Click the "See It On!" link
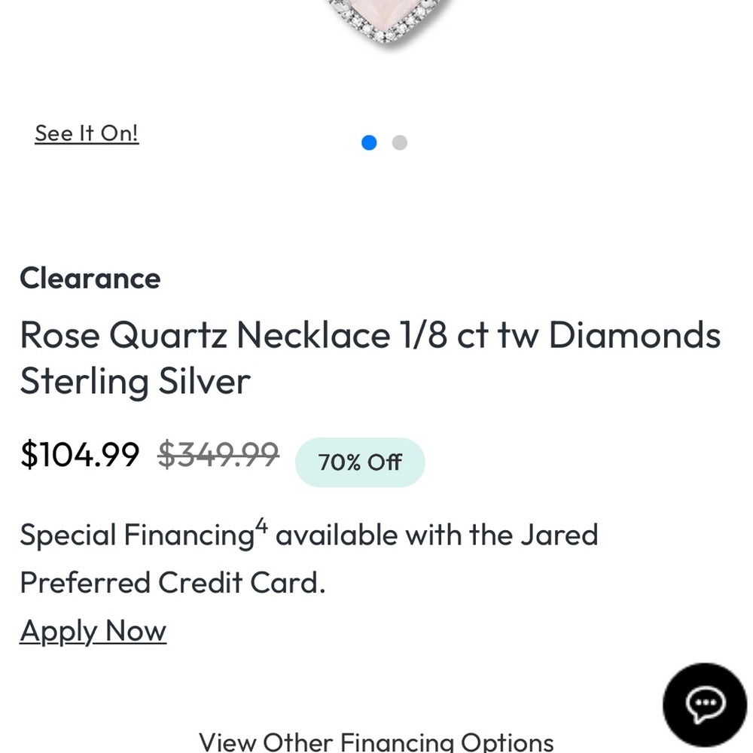Screen dimensions: 753x753 87,133
